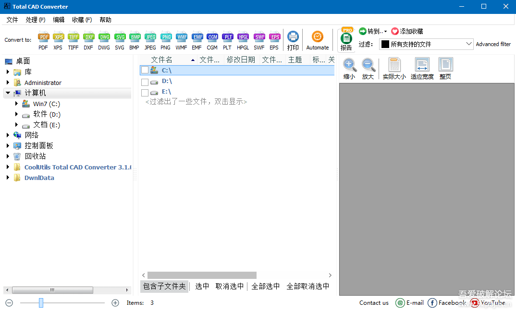Enable the E:\ drive checkbox

(145, 92)
